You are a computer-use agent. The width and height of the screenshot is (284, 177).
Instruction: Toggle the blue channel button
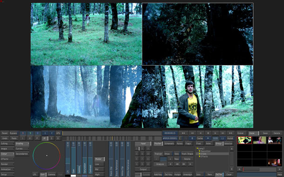(38, 133)
